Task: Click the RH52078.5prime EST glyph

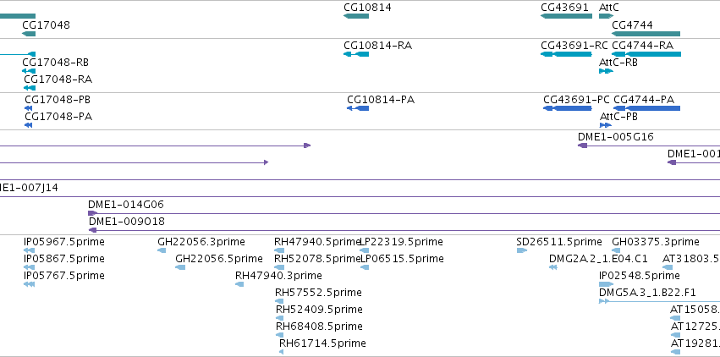Action: (x=279, y=267)
